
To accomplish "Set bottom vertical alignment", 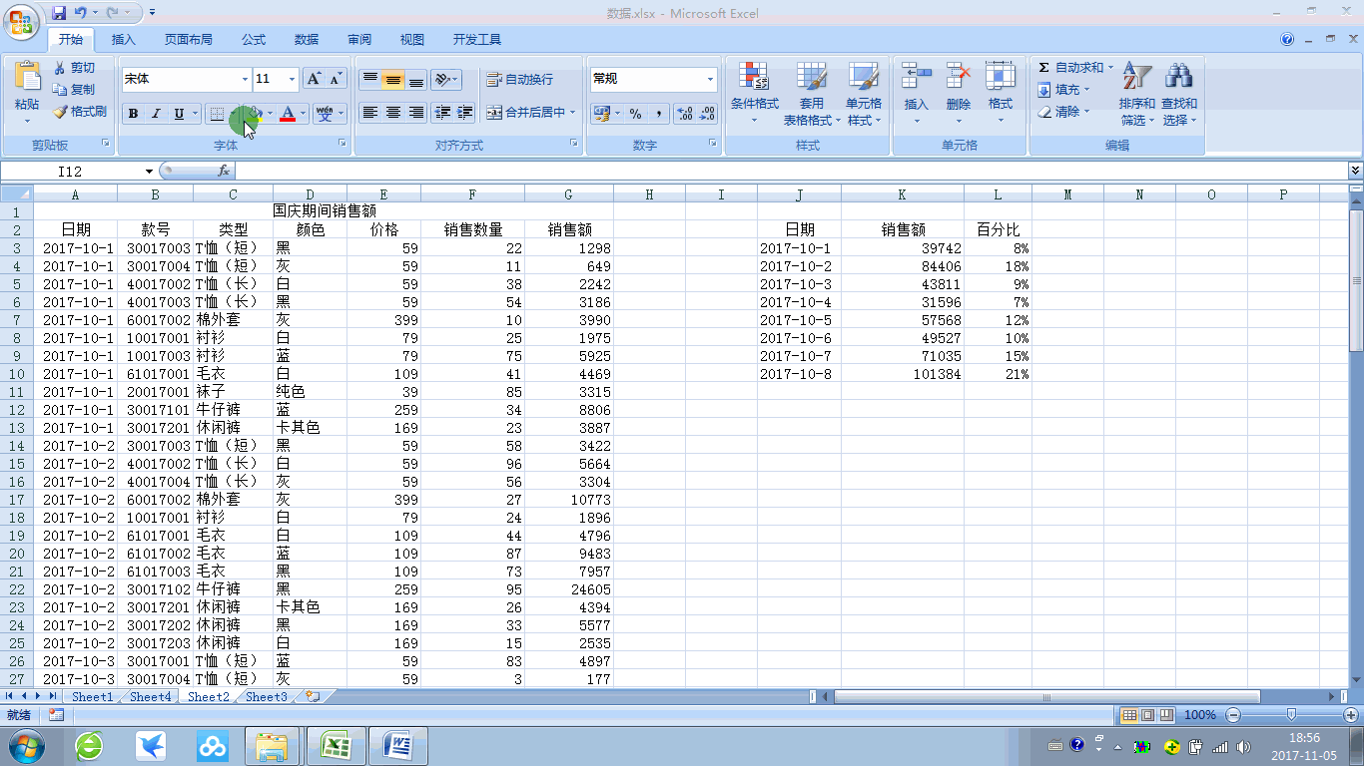I will [416, 79].
